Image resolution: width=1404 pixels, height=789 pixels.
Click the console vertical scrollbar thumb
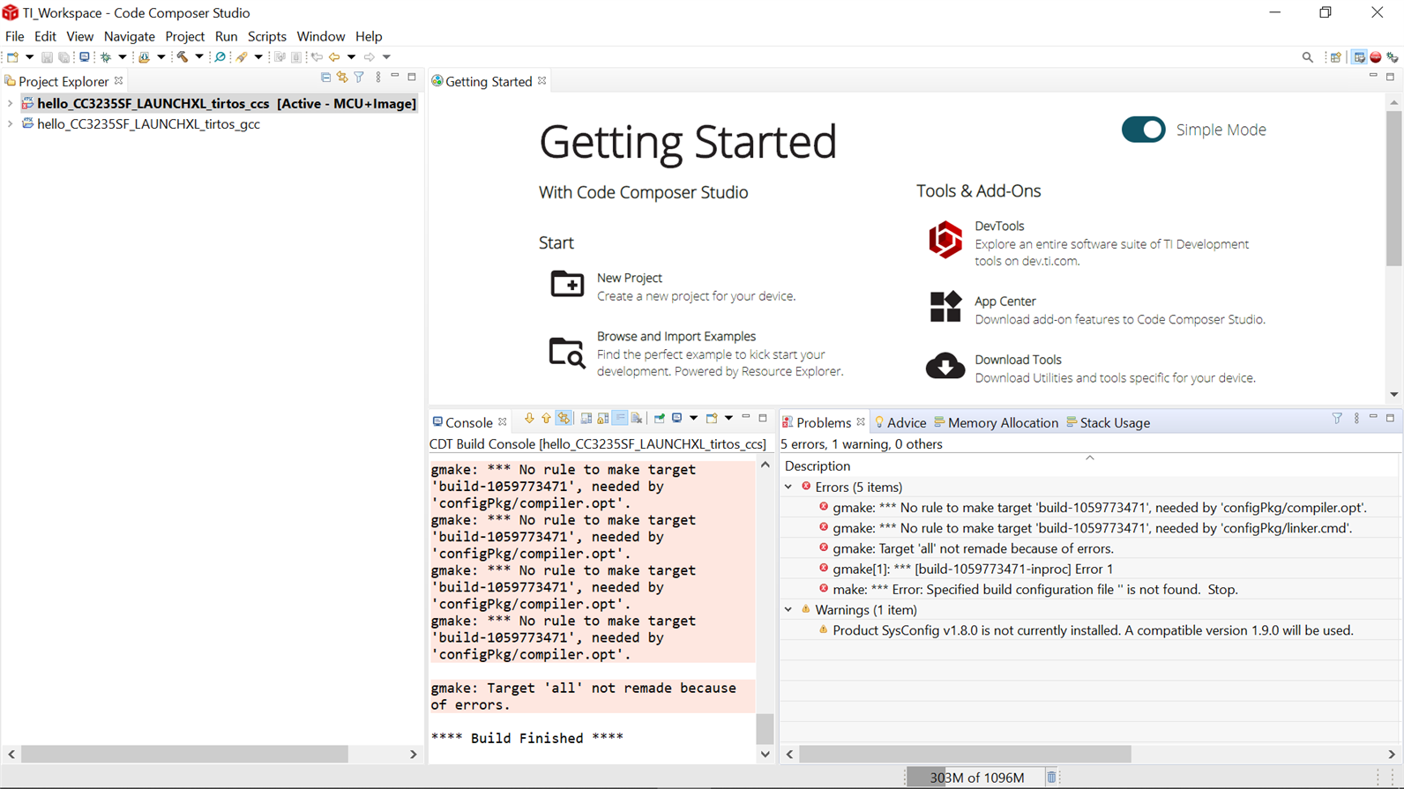[x=765, y=729]
